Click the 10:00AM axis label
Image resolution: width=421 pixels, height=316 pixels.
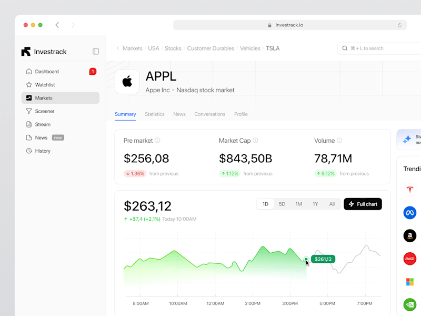[x=178, y=303]
